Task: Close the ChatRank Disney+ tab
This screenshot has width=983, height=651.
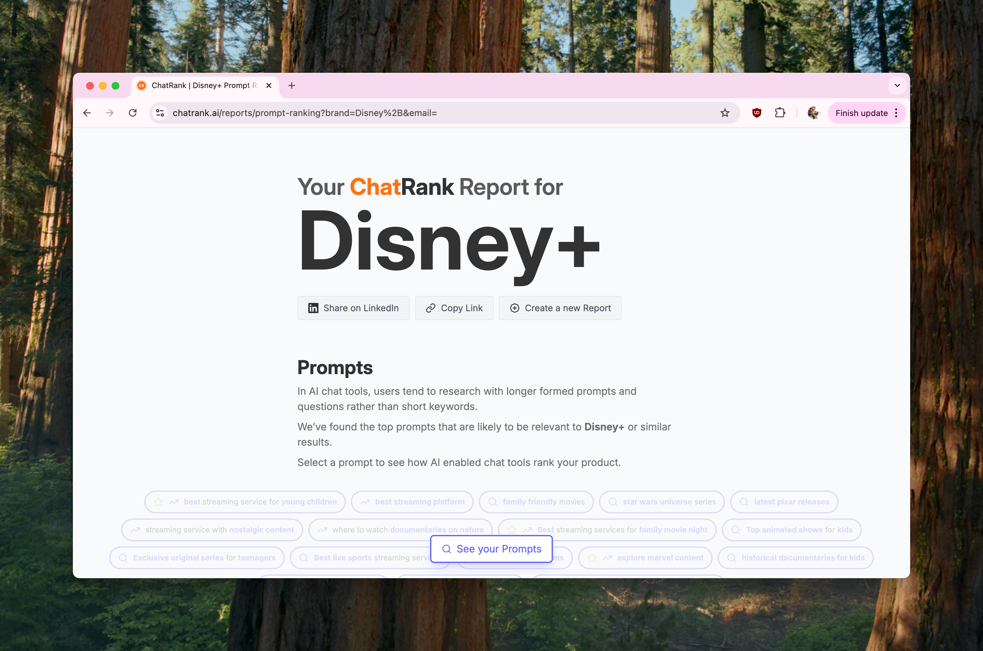Action: coord(269,86)
